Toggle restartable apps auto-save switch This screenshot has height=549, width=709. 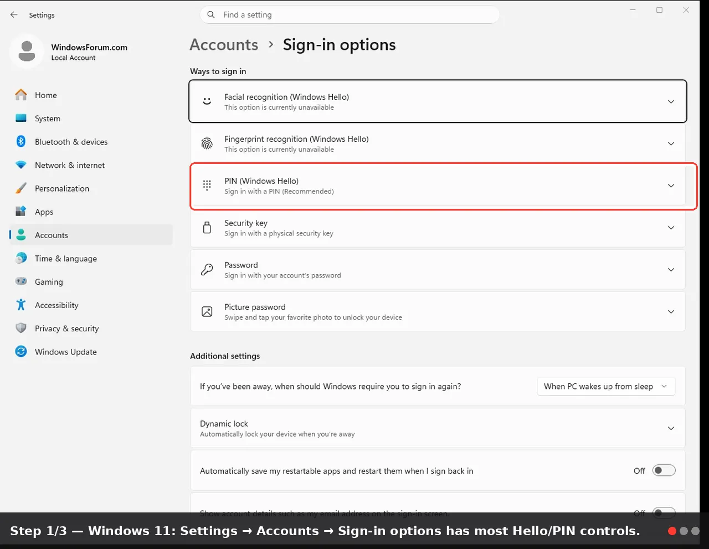point(664,470)
